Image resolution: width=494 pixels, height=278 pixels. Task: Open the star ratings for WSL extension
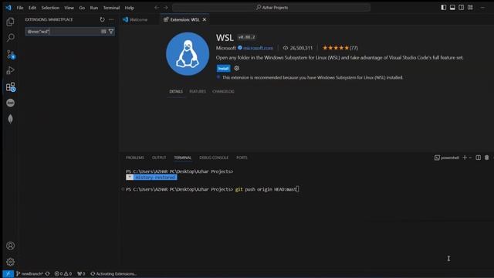tap(340, 48)
